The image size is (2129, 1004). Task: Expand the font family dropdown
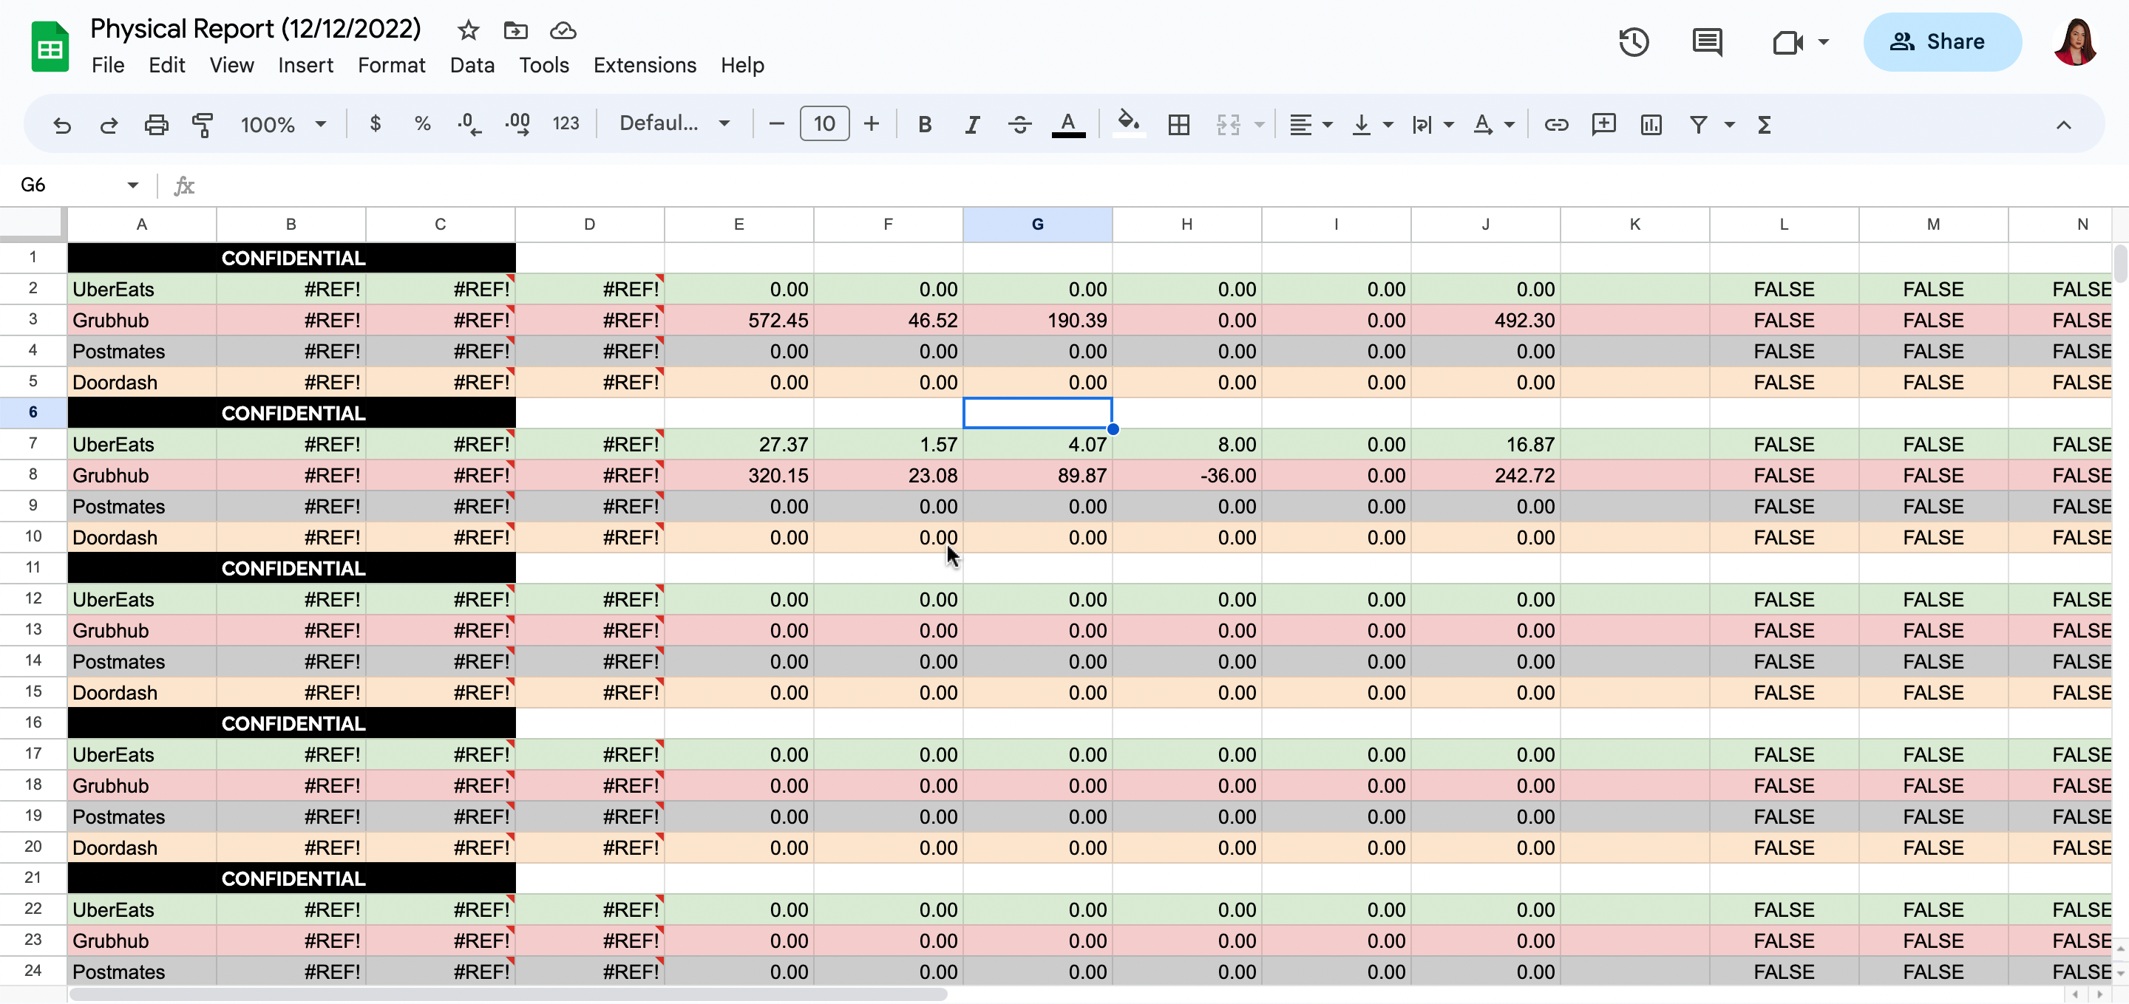pyautogui.click(x=674, y=124)
